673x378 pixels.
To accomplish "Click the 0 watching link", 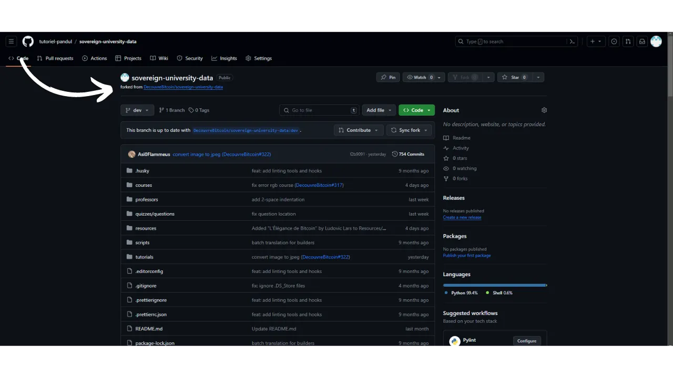I will coord(460,169).
